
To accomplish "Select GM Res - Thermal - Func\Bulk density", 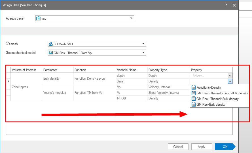I will coord(222,93).
